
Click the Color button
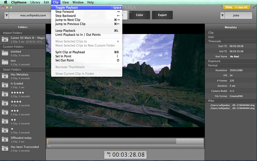(x=139, y=15)
